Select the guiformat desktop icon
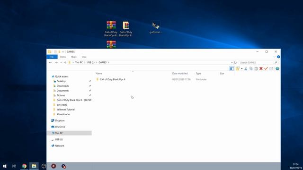The image size is (303, 170). [x=156, y=27]
